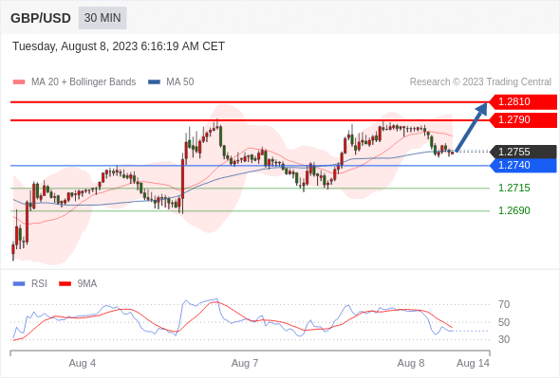Click the 1.2715 support level label
The width and height of the screenshot is (560, 379).
click(x=513, y=188)
